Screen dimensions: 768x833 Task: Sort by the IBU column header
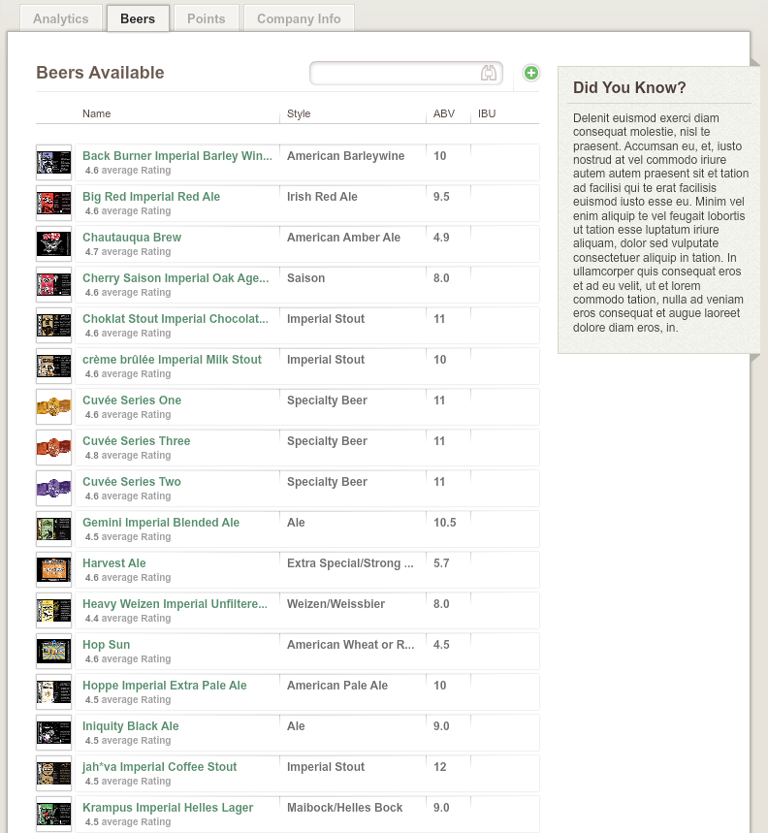tap(487, 113)
